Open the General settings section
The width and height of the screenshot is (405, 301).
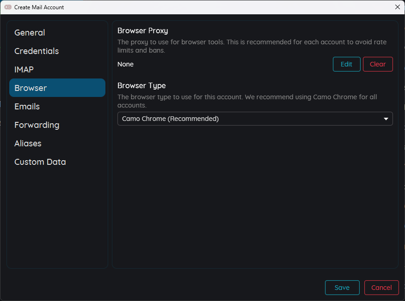tap(57, 32)
